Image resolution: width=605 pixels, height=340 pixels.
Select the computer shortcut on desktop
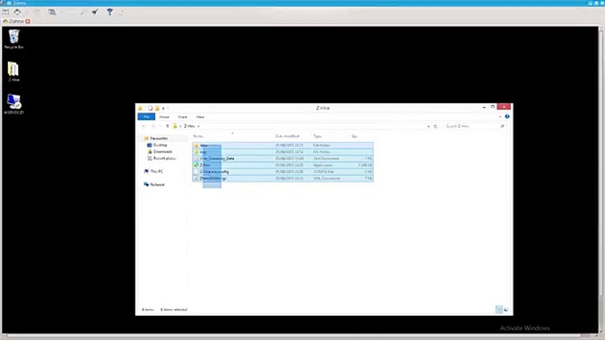pyautogui.click(x=14, y=104)
